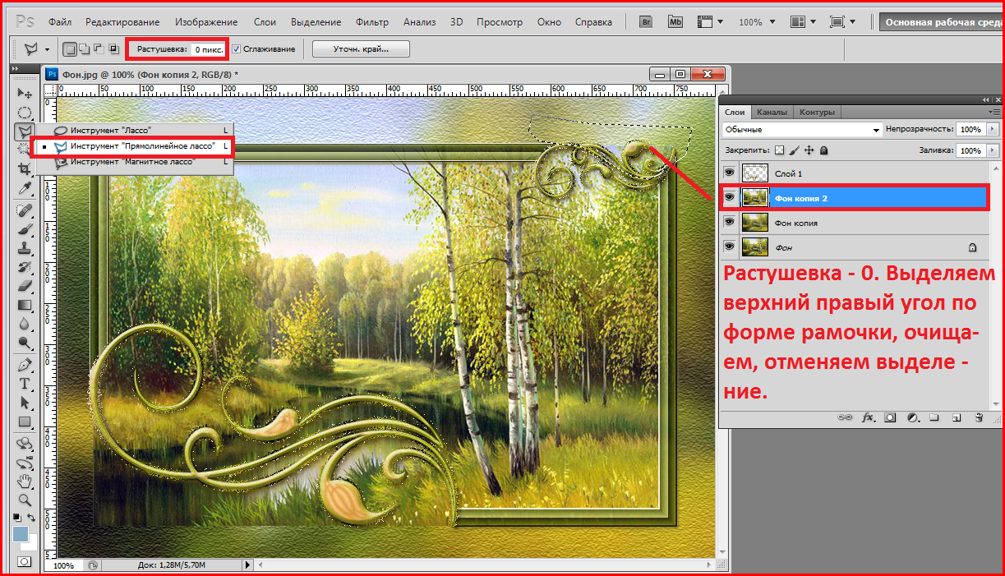
Task: Hide the Фон копия 2 layer
Action: coord(729,198)
